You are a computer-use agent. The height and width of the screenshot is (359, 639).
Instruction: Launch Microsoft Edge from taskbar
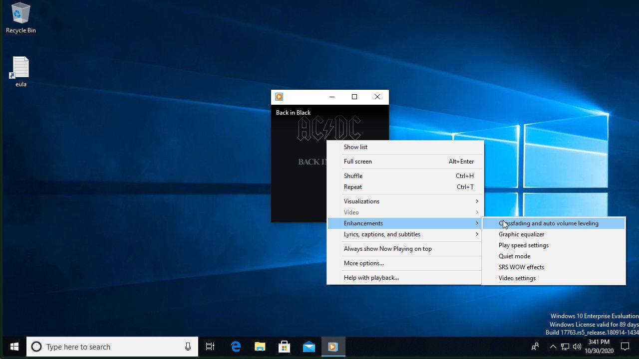point(236,347)
